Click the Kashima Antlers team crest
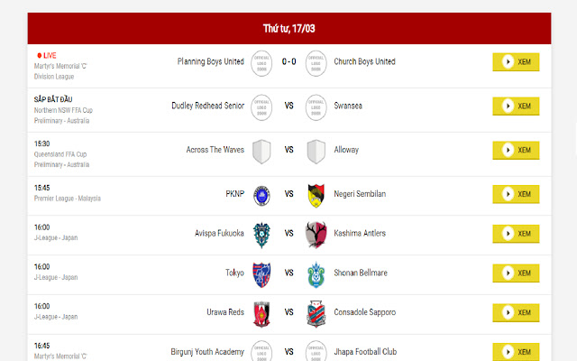 316,233
